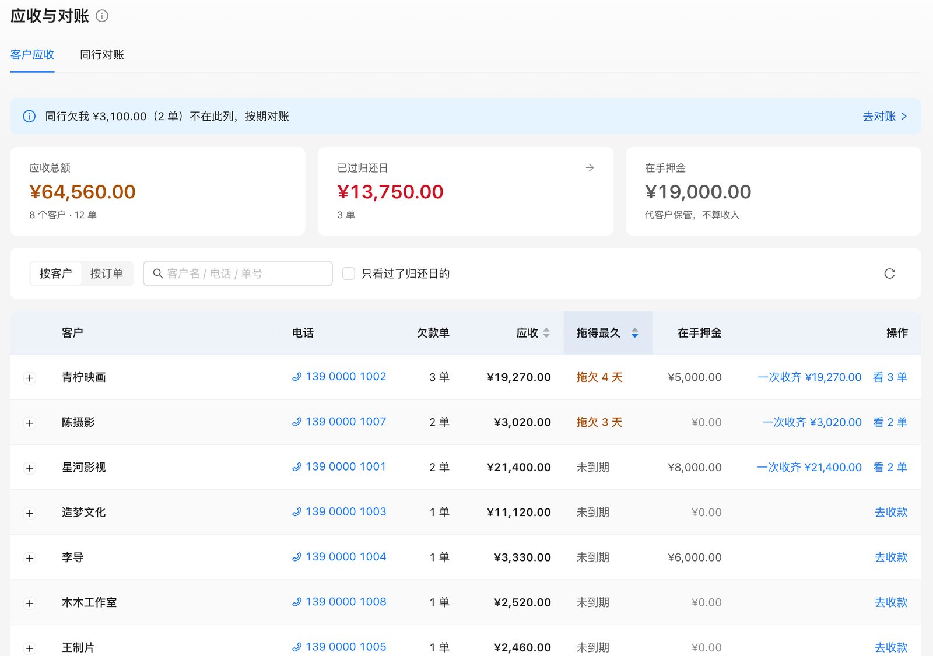Call 星河影视 at 139 0000 1001
This screenshot has width=933, height=656.
(x=339, y=466)
